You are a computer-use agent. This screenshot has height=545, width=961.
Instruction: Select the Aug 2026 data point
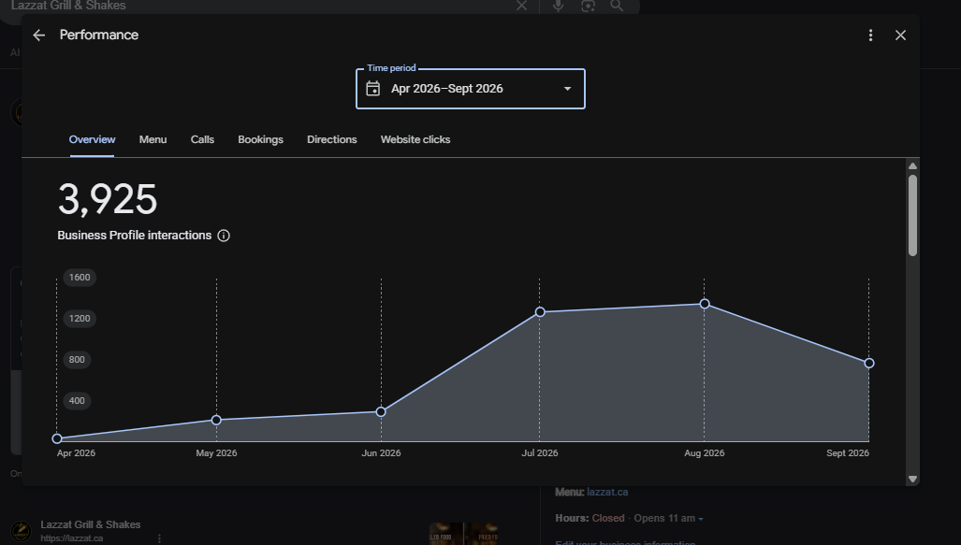point(705,304)
